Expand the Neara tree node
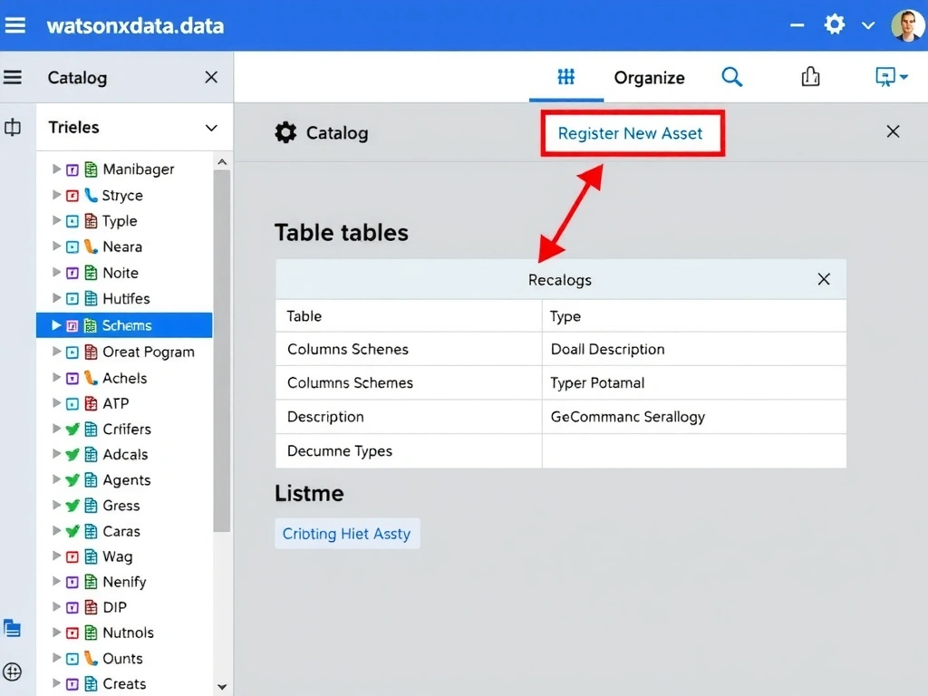The width and height of the screenshot is (928, 696). click(56, 246)
